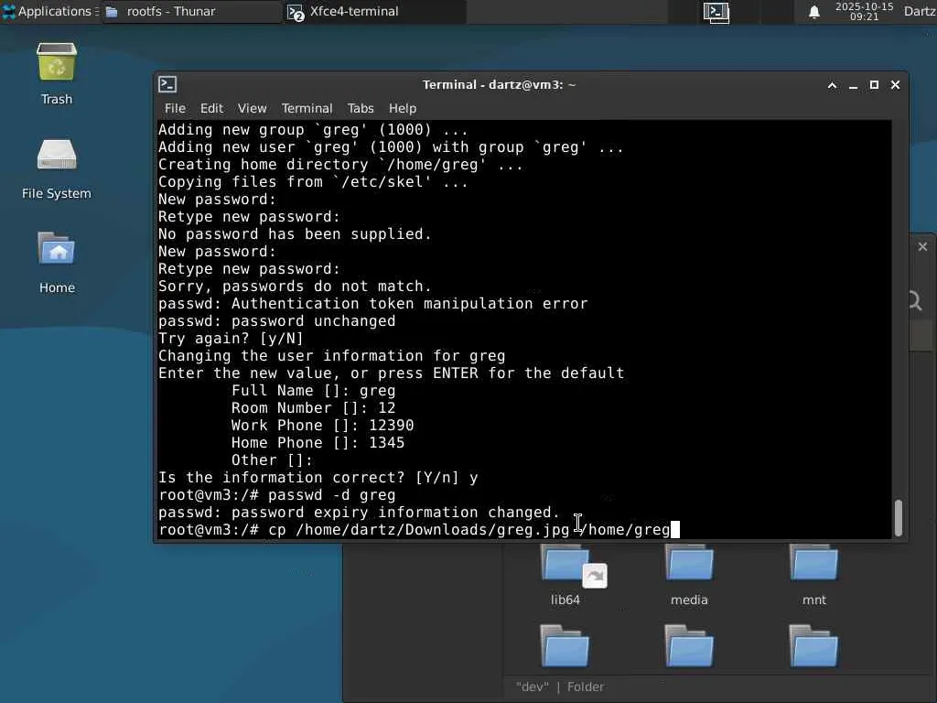Image resolution: width=937 pixels, height=703 pixels.
Task: Open the terminal Help menu
Action: 403,108
